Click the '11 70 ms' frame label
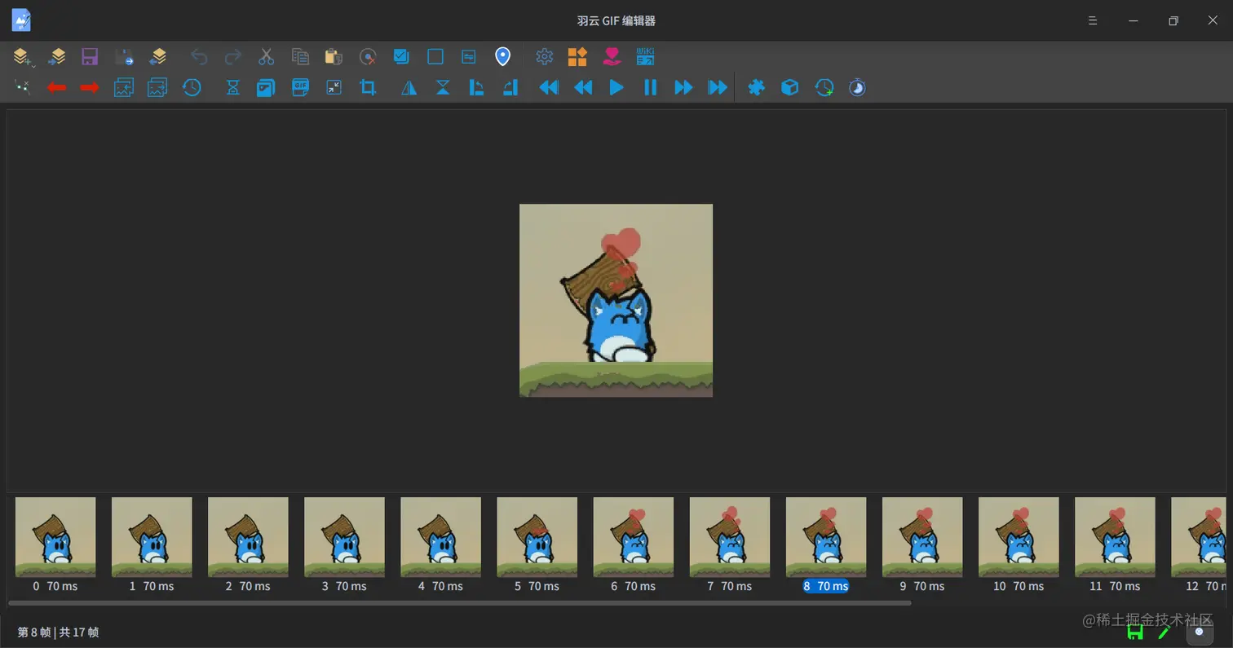This screenshot has height=648, width=1233. click(x=1115, y=586)
